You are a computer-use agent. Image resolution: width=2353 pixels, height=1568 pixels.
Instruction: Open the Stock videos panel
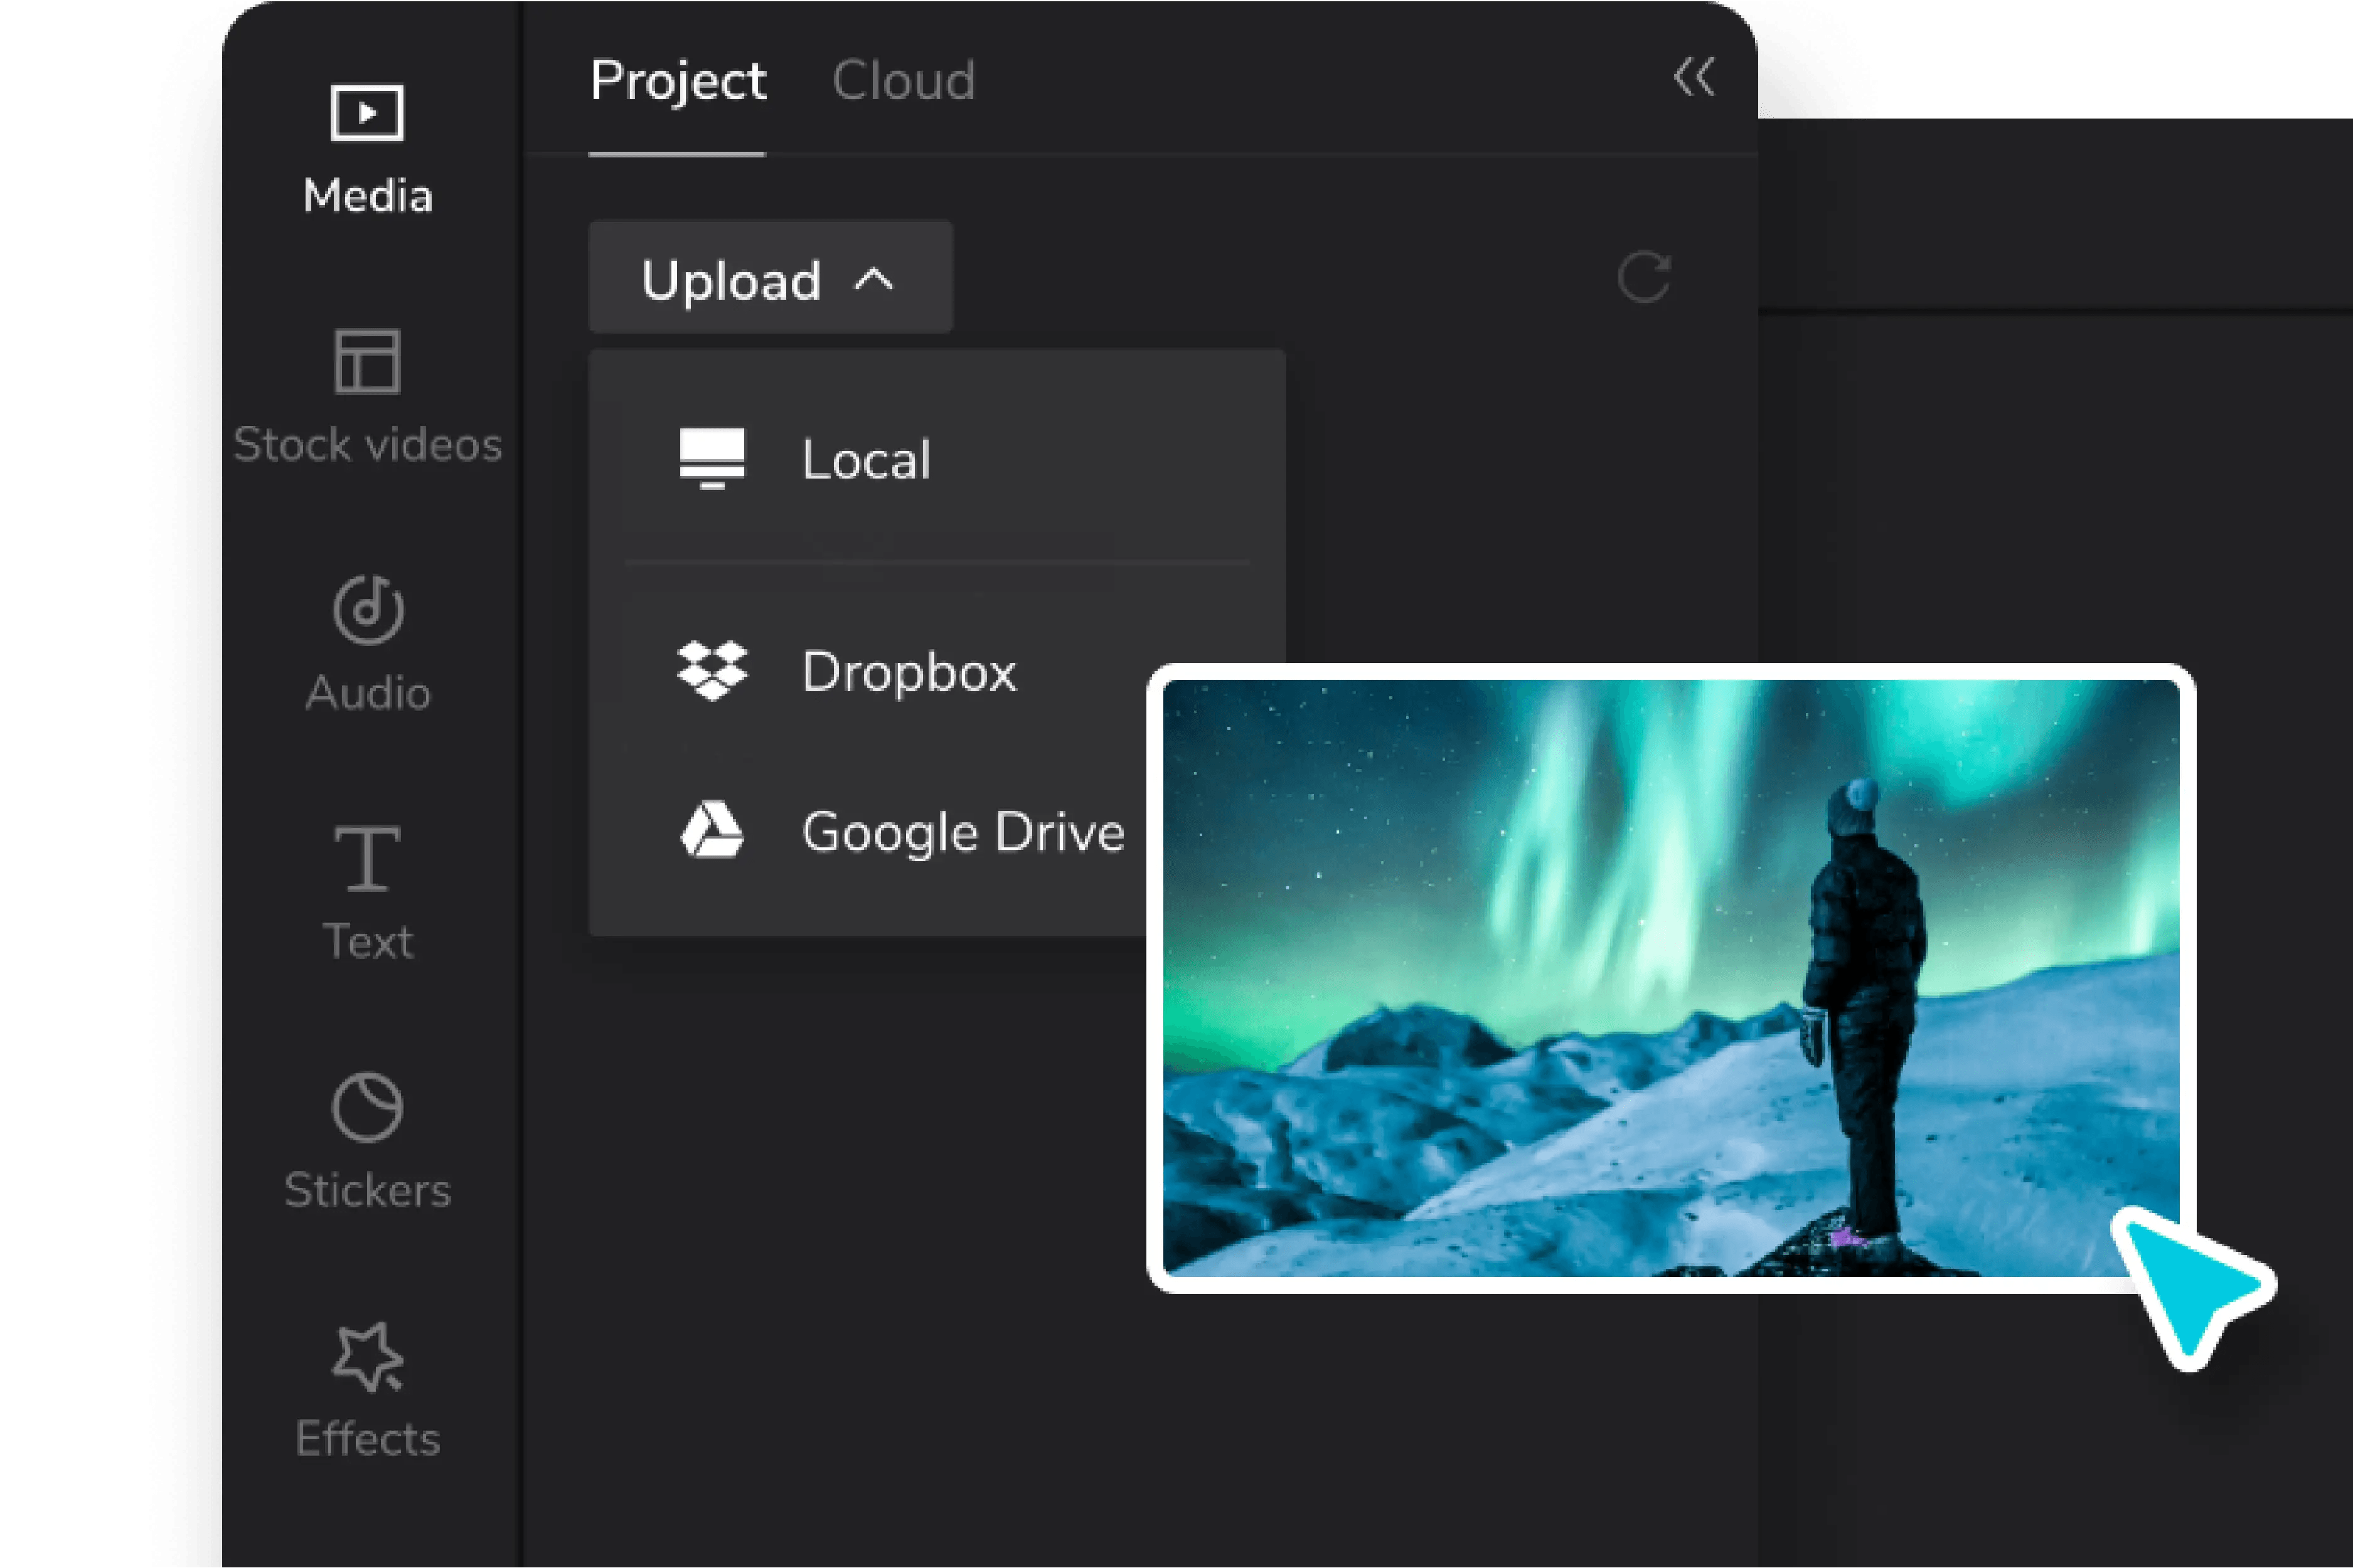[x=367, y=397]
